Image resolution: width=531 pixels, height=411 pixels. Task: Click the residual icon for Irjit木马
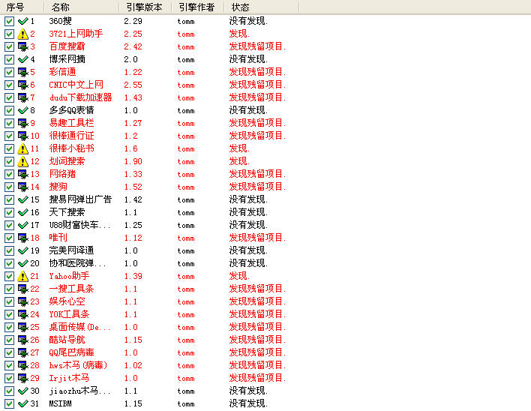(x=22, y=378)
